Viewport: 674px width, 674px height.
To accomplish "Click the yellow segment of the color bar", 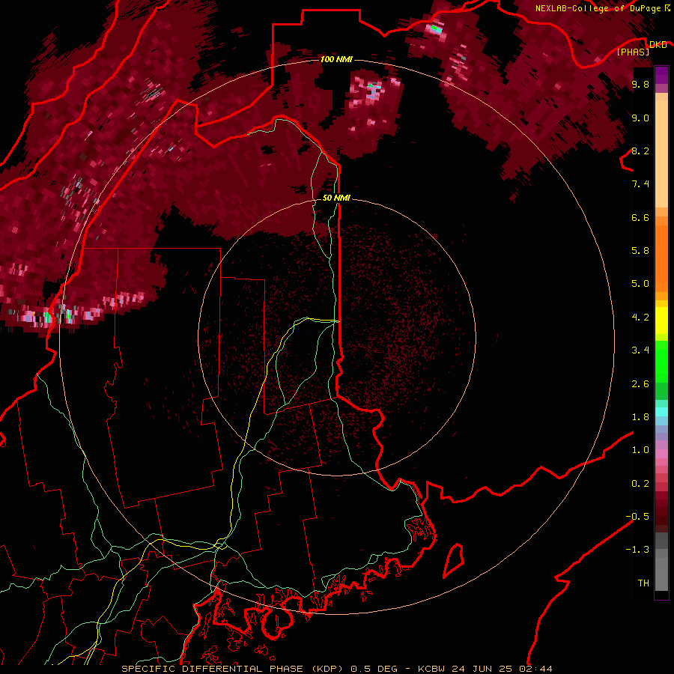I will tap(661, 321).
